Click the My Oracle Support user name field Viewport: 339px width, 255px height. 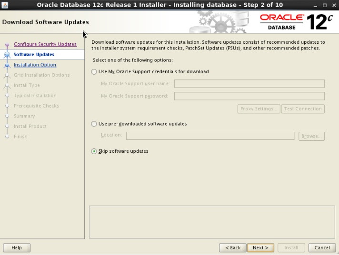(249, 84)
